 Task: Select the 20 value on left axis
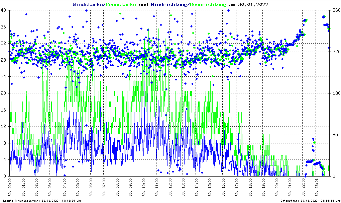click(4, 93)
